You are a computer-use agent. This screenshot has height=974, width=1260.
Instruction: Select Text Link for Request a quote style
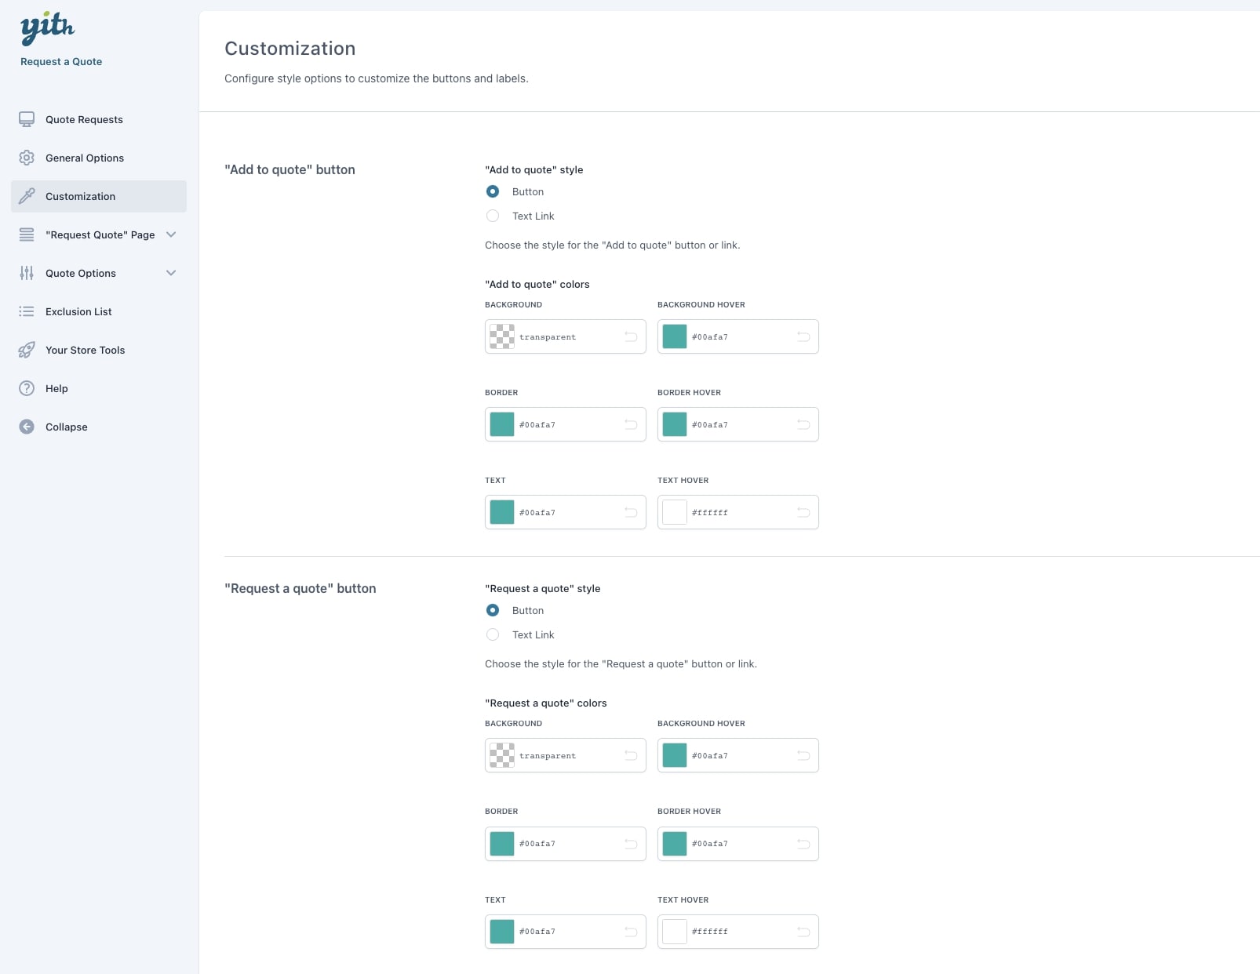(x=493, y=634)
